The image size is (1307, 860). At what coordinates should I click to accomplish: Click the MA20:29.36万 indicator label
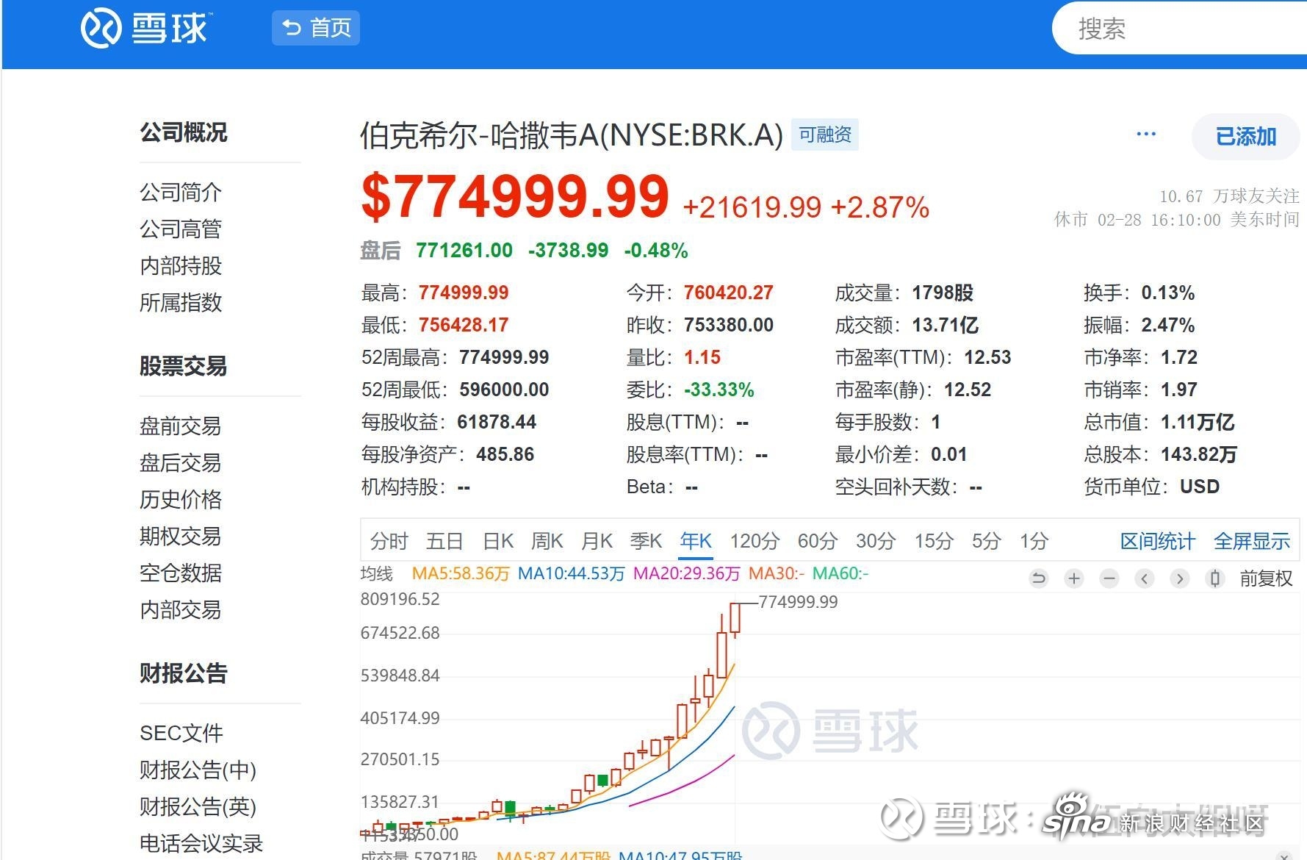(686, 573)
